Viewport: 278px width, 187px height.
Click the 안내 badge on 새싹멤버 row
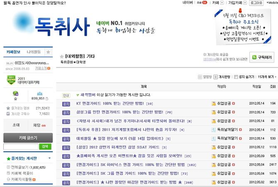(x=66, y=95)
